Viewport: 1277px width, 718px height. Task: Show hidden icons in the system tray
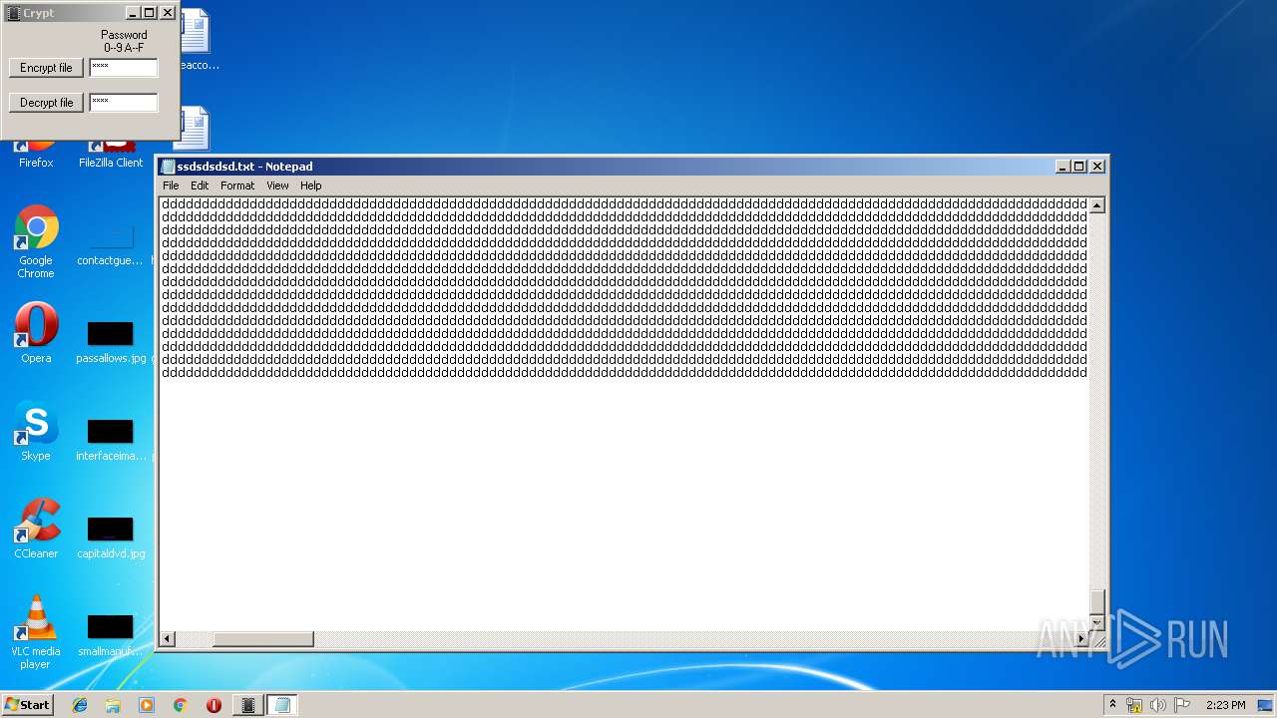1112,705
